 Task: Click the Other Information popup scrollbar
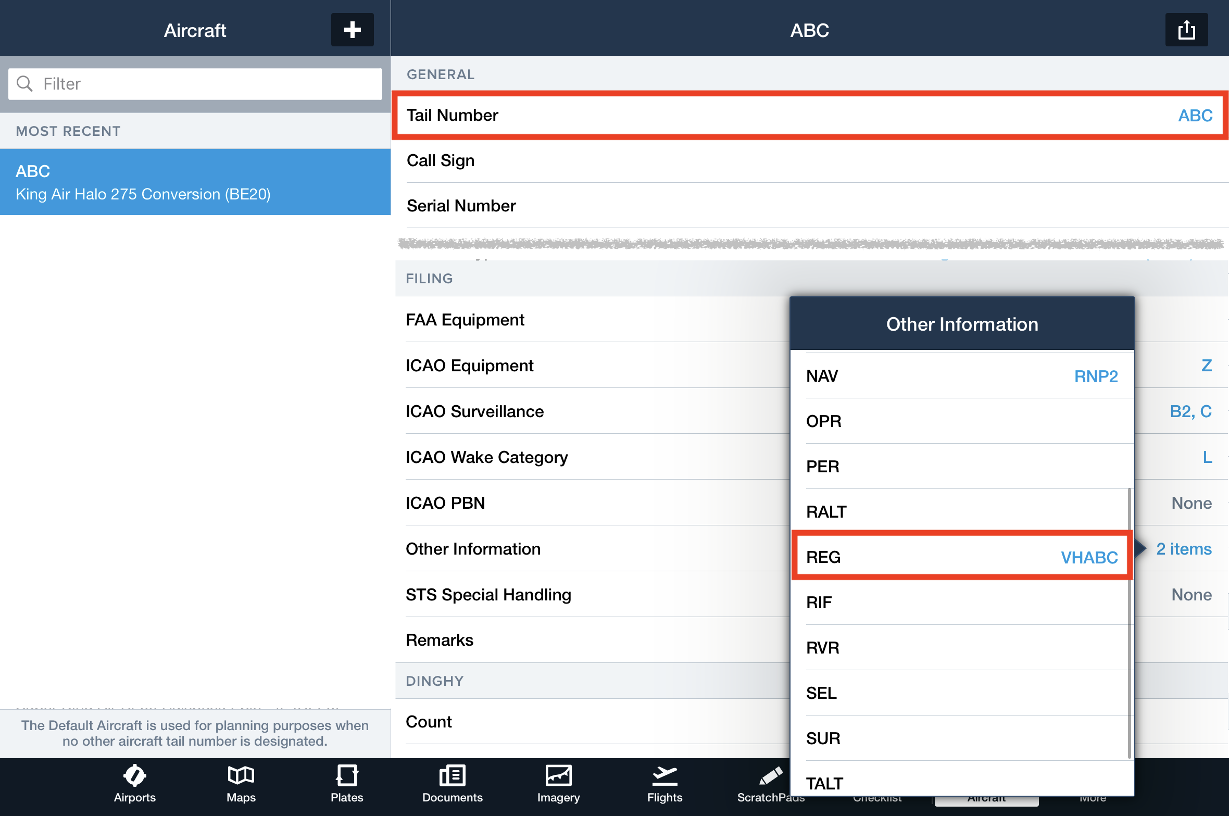pyautogui.click(x=1129, y=623)
